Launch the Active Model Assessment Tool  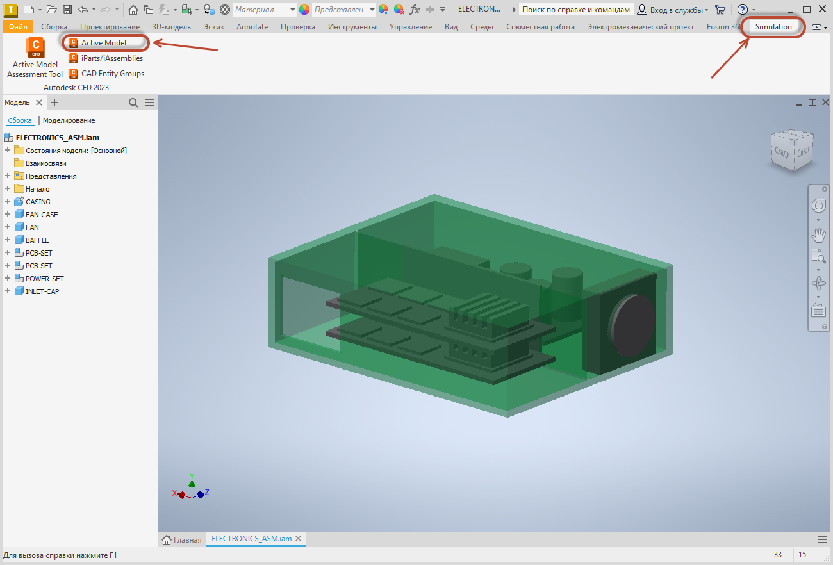(35, 58)
